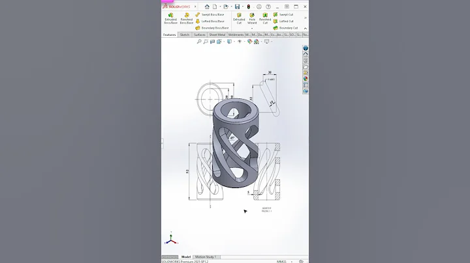
Task: Switch to Motion Study 1 tab
Action: [x=206, y=256]
